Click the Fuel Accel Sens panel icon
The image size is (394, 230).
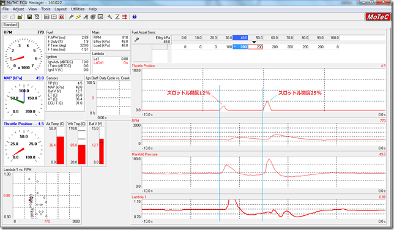pos(136,40)
